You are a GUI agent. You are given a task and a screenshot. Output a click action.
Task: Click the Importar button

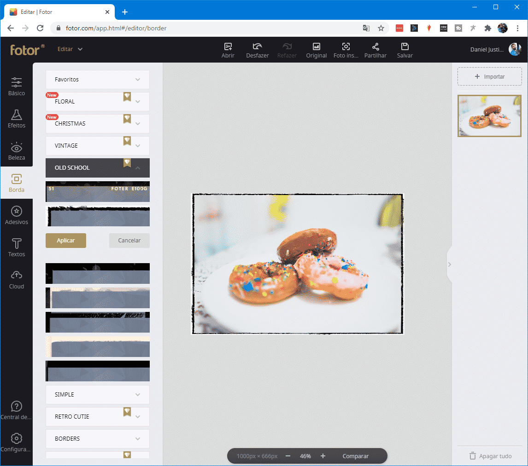(489, 77)
